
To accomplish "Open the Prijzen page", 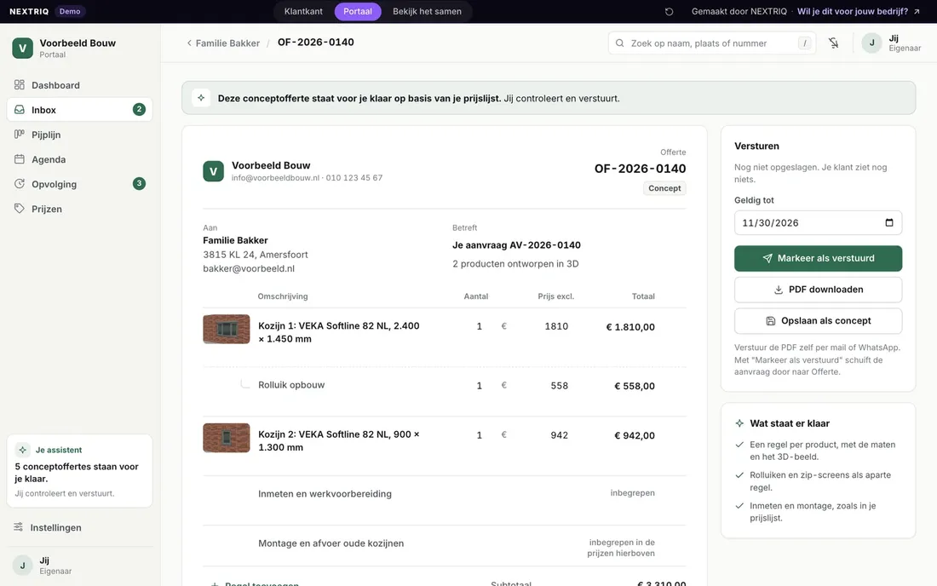I will tap(79, 209).
